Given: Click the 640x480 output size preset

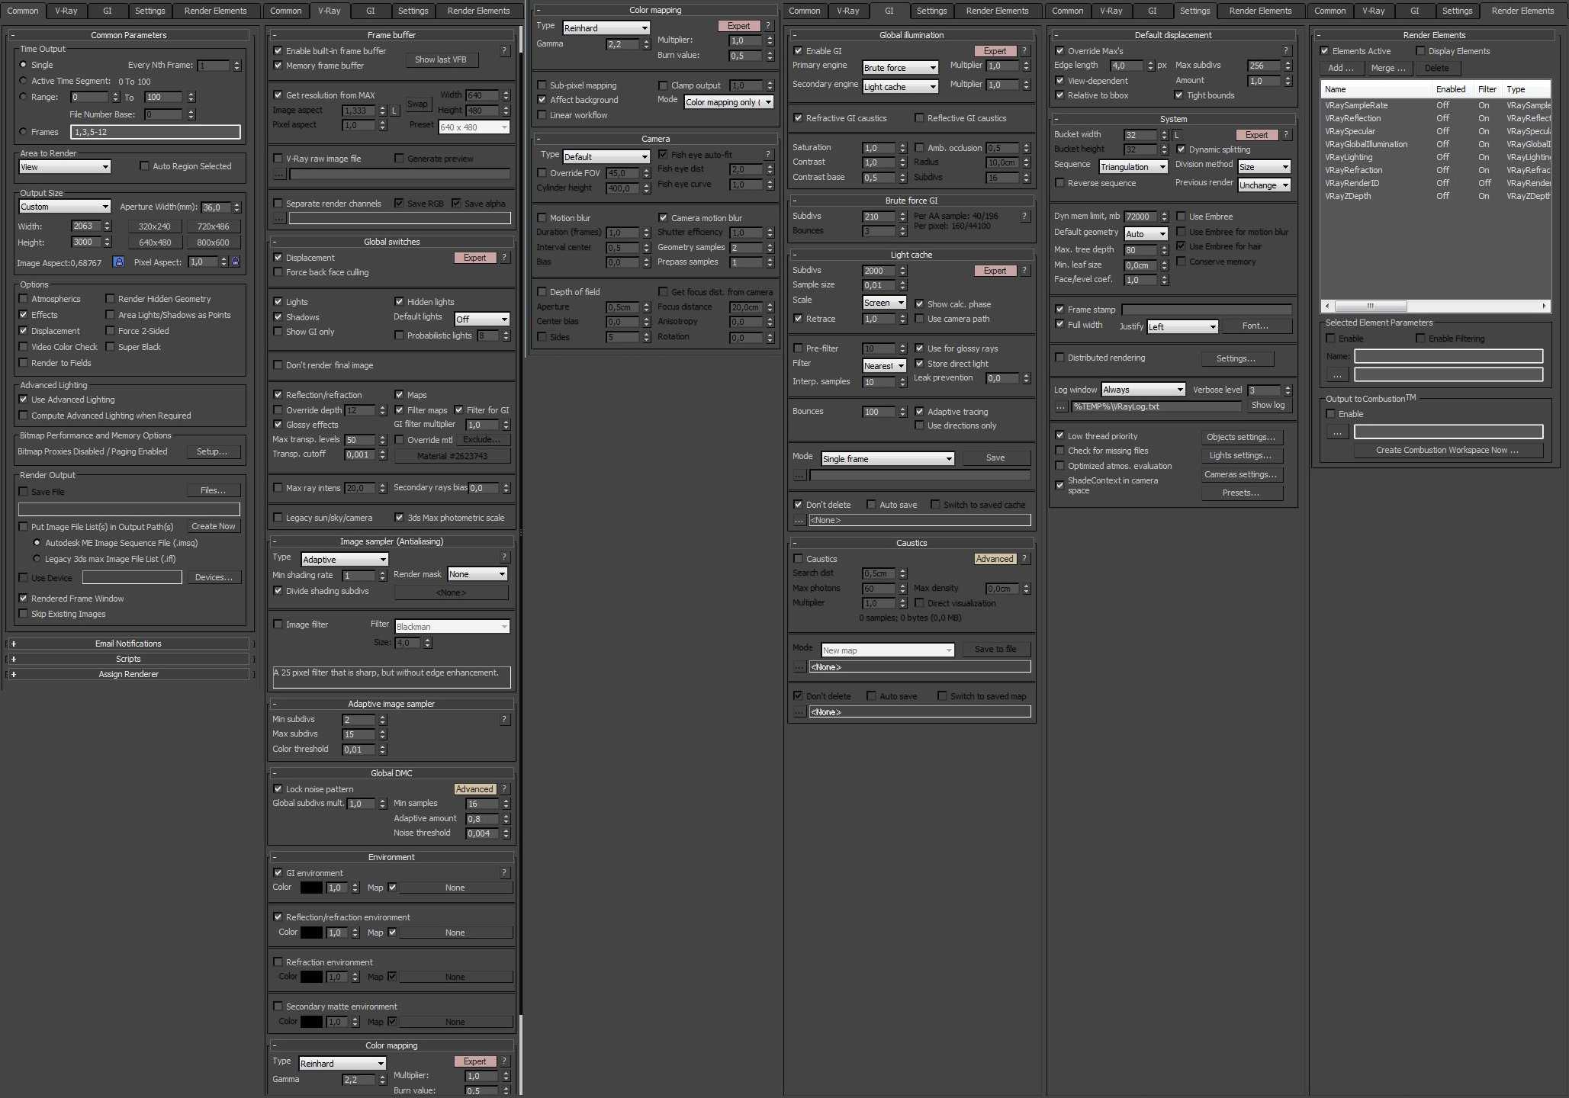Looking at the screenshot, I should [155, 242].
